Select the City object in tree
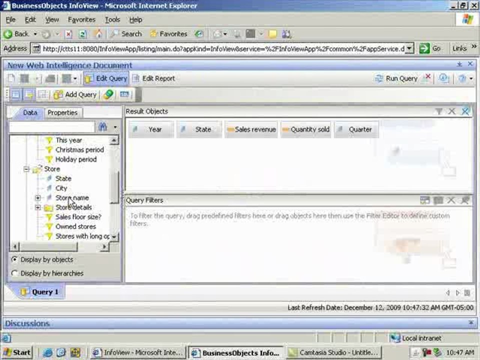The width and height of the screenshot is (480, 360). click(61, 188)
